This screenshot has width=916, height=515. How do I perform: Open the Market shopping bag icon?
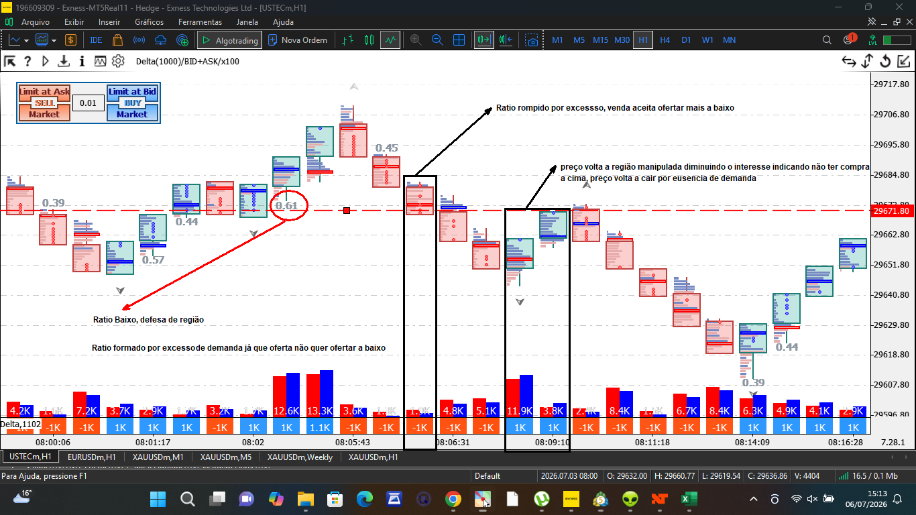tap(118, 40)
